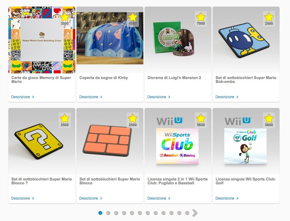
Task: Click star badge on Pugilato e Baseball card
Action: tap(201, 120)
